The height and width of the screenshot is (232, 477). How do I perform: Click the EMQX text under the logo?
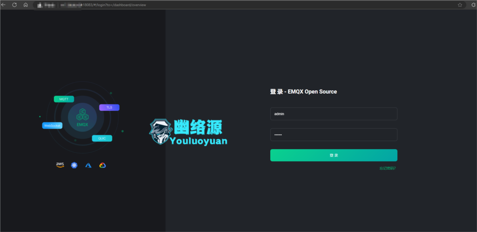coord(82,125)
